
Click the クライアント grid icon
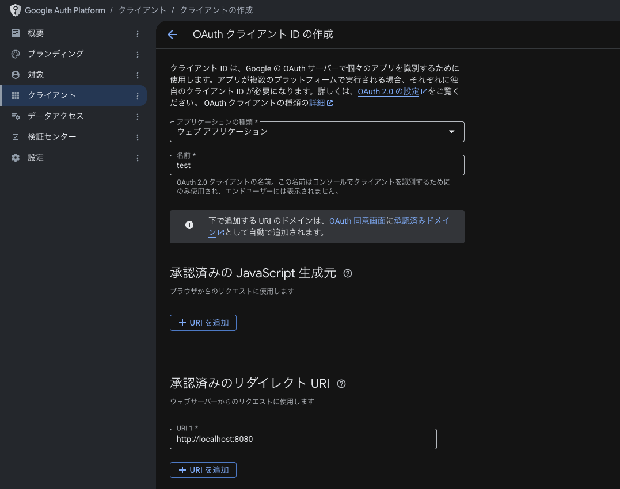coord(16,95)
